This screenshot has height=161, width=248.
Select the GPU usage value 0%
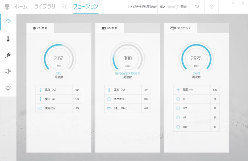point(146,99)
